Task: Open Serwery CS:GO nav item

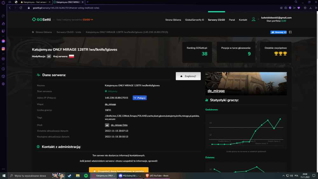Action: tap(216, 20)
